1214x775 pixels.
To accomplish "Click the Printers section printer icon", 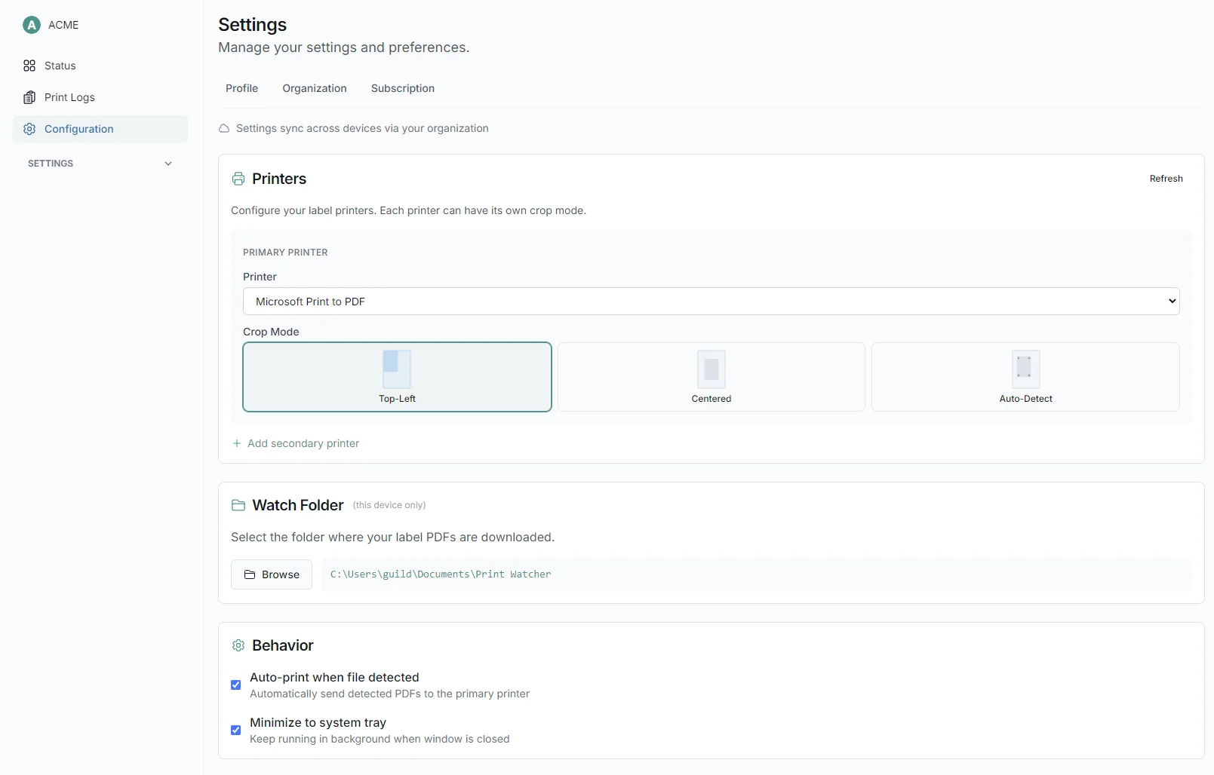I will pyautogui.click(x=238, y=179).
